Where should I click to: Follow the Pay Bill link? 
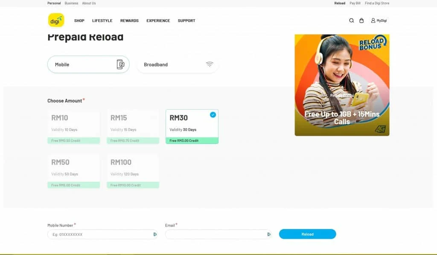click(355, 3)
